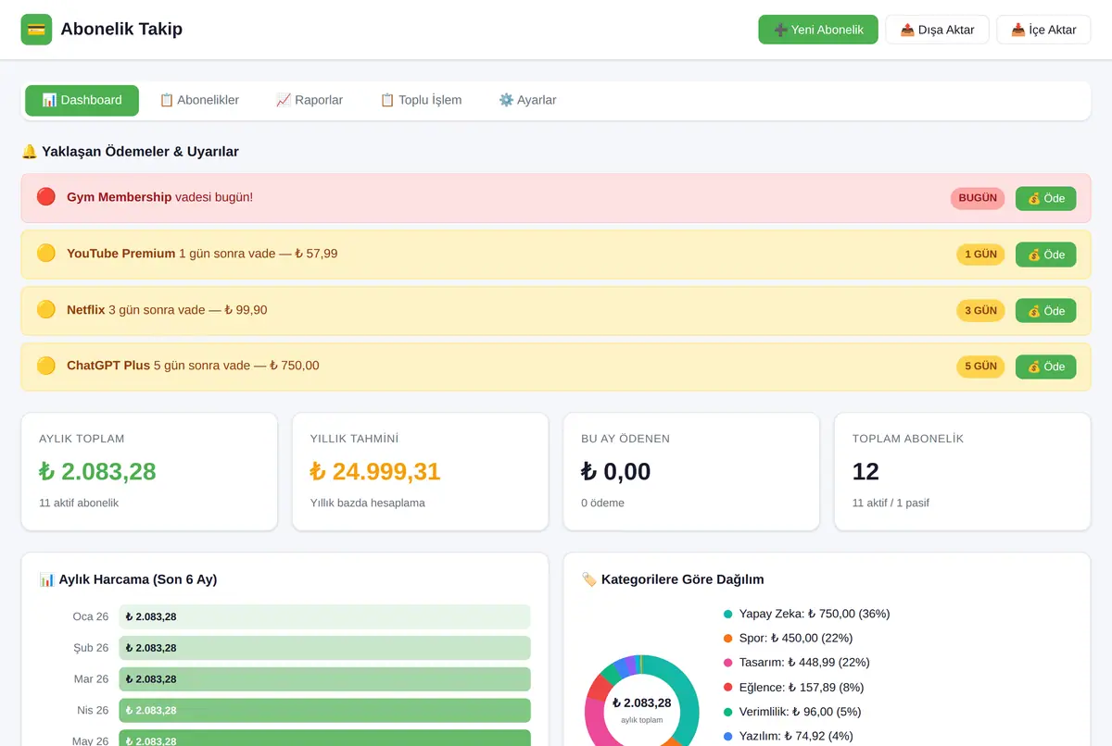Click the red Eğlence legend dot
The height and width of the screenshot is (746, 1112).
point(728,688)
